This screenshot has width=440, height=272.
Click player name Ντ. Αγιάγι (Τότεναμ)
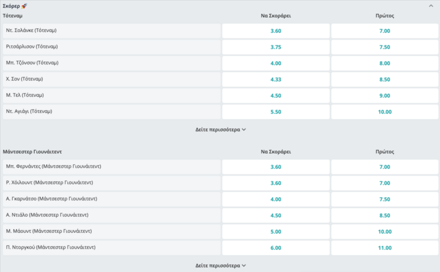click(29, 111)
